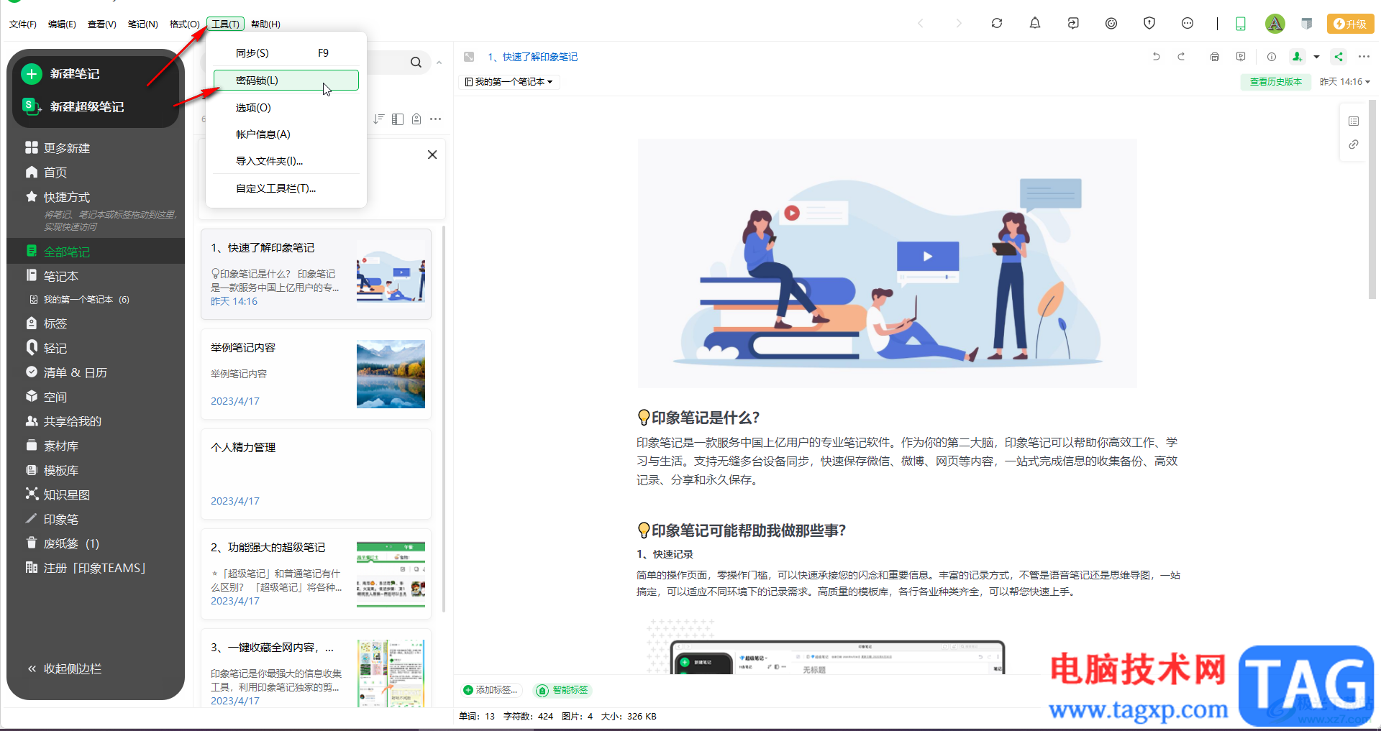The height and width of the screenshot is (731, 1381).
Task: Click the sync refresh icon in the top bar
Action: (x=997, y=23)
